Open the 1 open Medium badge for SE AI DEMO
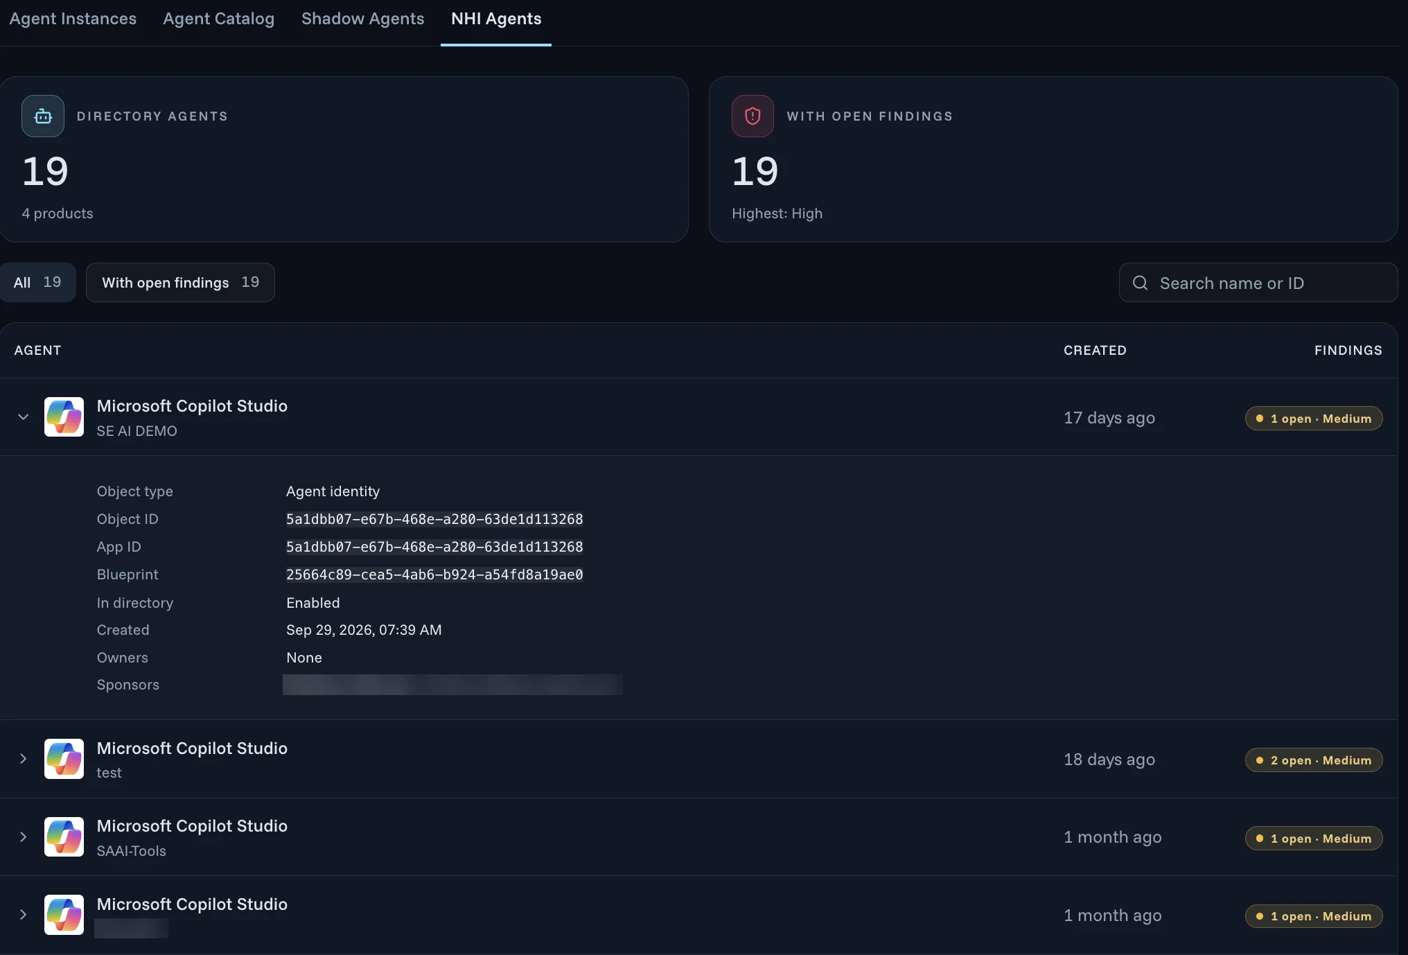Image resolution: width=1408 pixels, height=955 pixels. [1313, 419]
